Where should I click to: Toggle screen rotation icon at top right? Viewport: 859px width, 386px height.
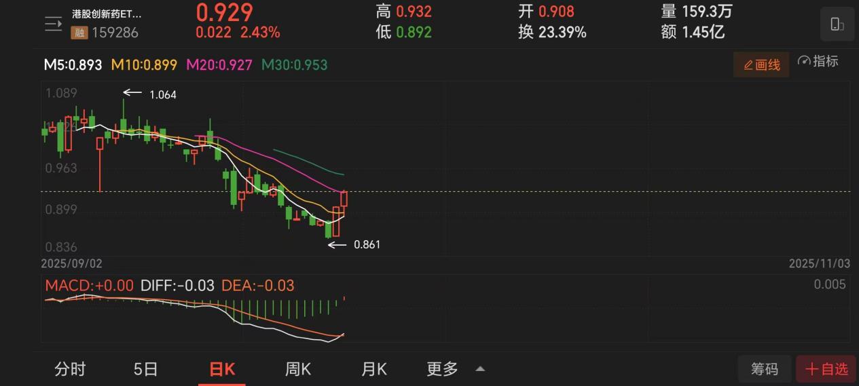coord(837,25)
